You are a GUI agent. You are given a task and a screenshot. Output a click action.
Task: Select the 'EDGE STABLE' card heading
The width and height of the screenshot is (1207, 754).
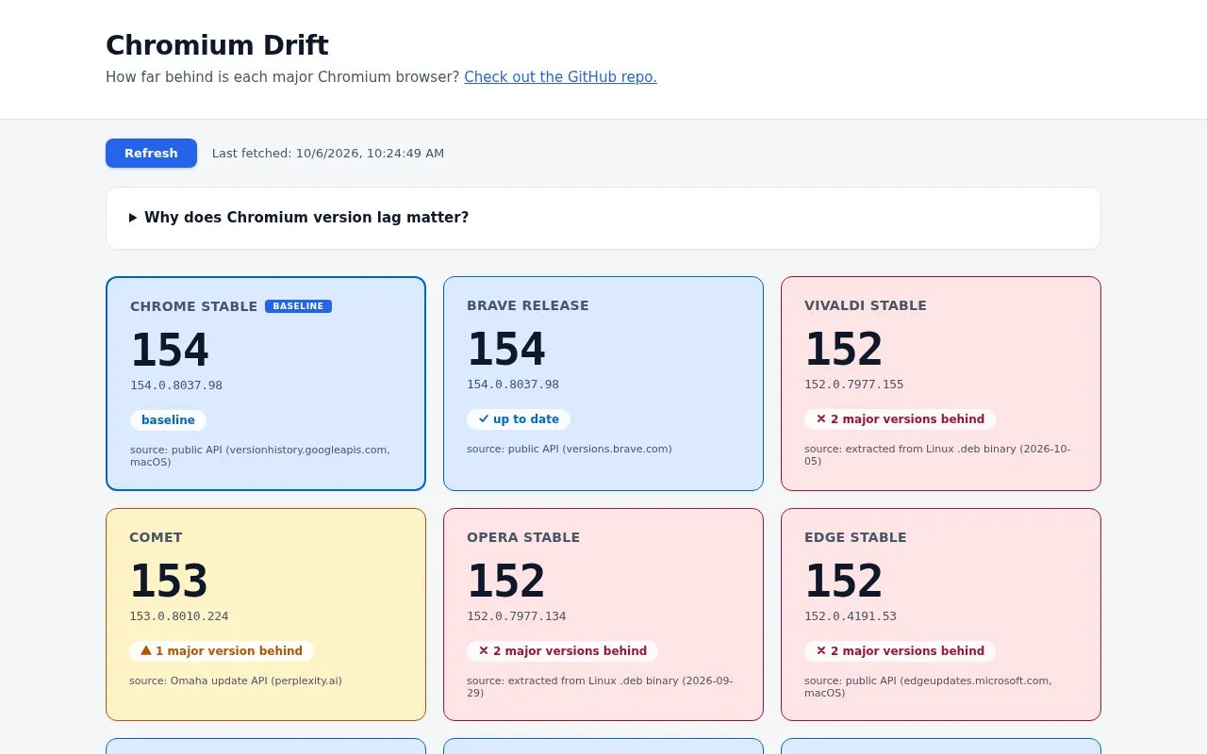pyautogui.click(x=855, y=537)
